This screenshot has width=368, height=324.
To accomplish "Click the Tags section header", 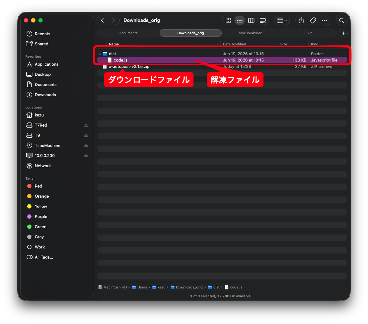I will point(29,178).
